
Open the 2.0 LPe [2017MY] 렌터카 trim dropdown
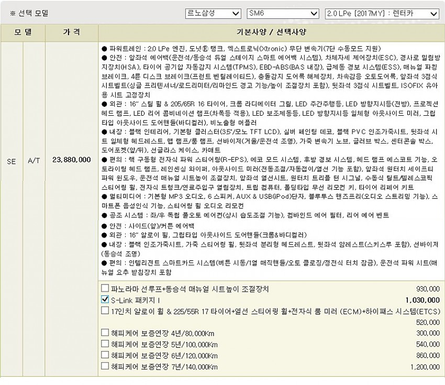pyautogui.click(x=382, y=14)
